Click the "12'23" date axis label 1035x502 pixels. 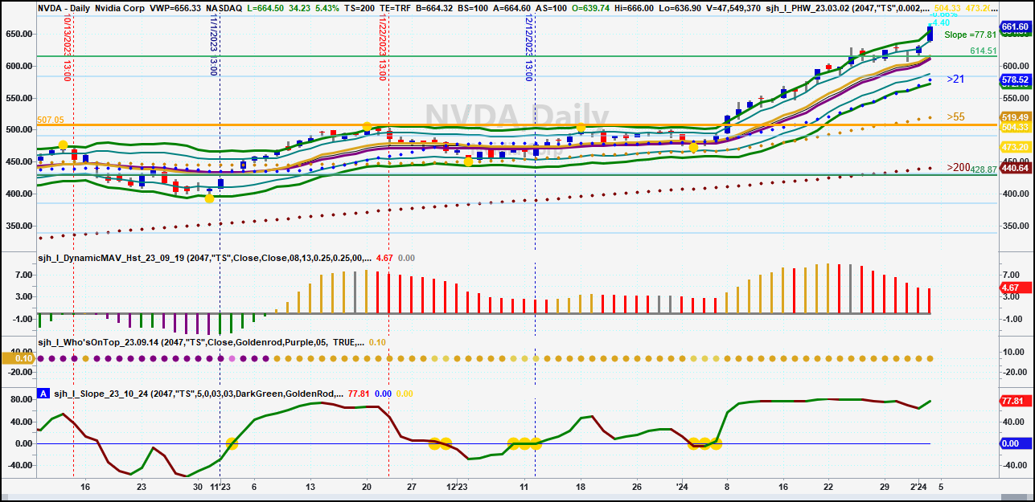click(x=457, y=488)
